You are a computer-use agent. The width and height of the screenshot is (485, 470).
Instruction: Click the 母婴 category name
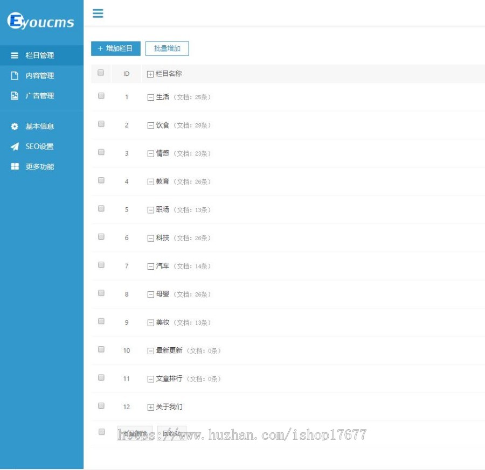(x=163, y=294)
